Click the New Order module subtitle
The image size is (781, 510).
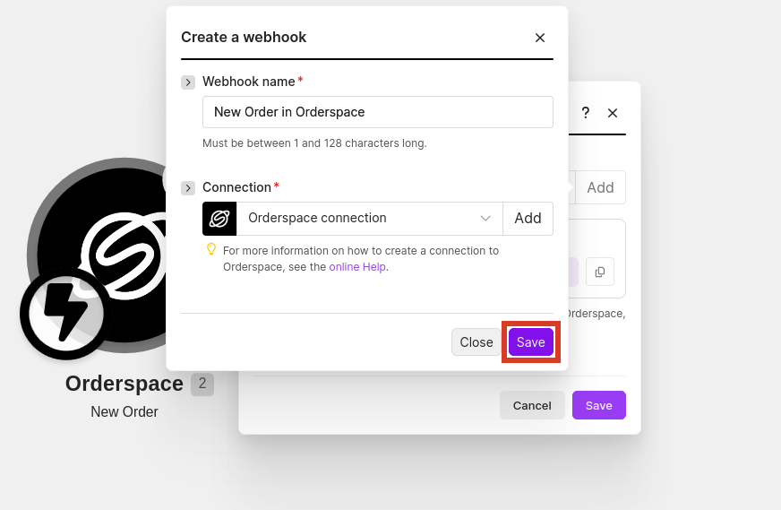(x=124, y=411)
